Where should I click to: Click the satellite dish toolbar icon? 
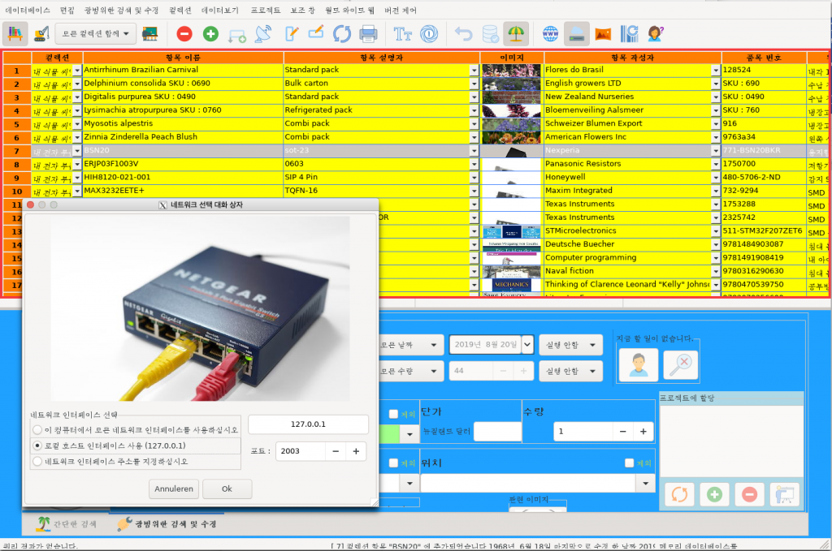click(x=263, y=34)
